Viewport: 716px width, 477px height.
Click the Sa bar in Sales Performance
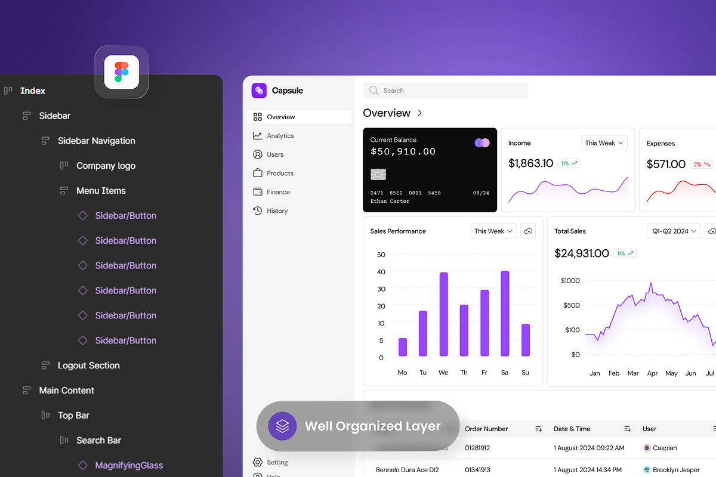(x=505, y=314)
